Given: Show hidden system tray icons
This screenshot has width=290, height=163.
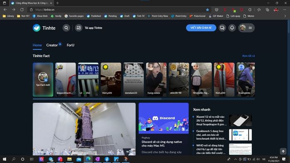Looking at the screenshot, I should pyautogui.click(x=235, y=159).
